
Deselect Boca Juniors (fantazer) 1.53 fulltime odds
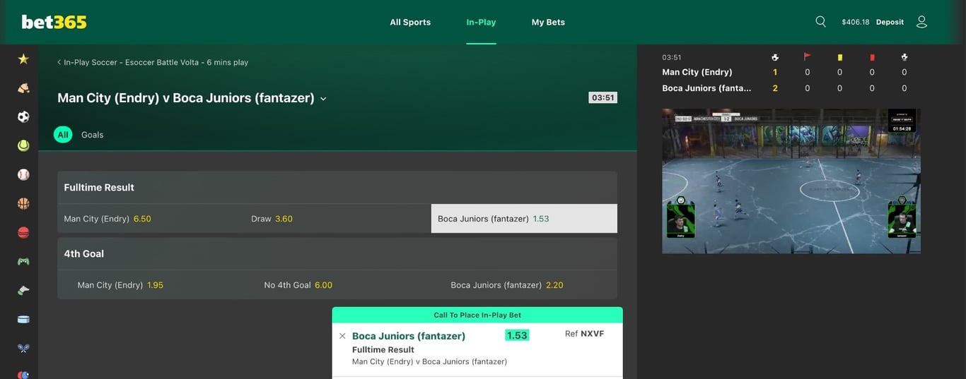tap(524, 219)
